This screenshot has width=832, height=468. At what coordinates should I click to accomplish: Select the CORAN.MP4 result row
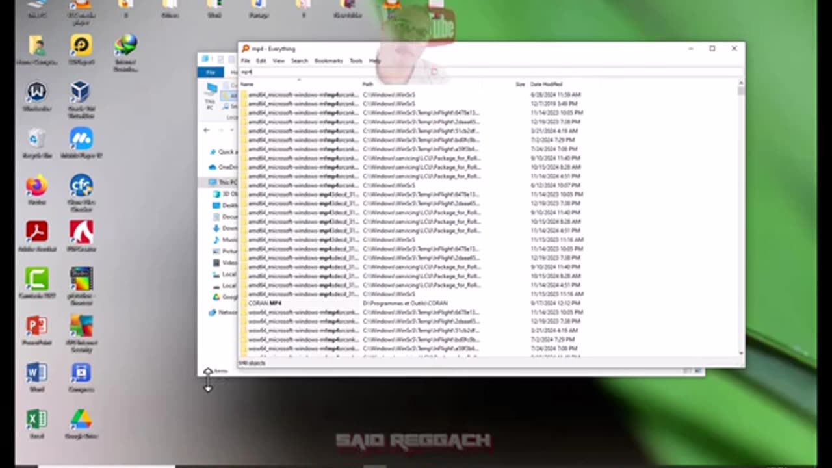(x=487, y=303)
